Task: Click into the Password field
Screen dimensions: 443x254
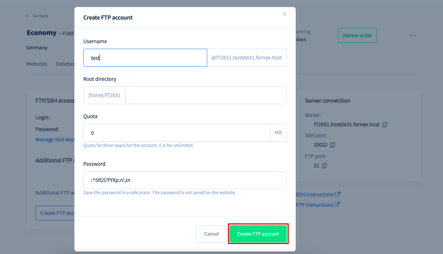Action: pyautogui.click(x=185, y=180)
